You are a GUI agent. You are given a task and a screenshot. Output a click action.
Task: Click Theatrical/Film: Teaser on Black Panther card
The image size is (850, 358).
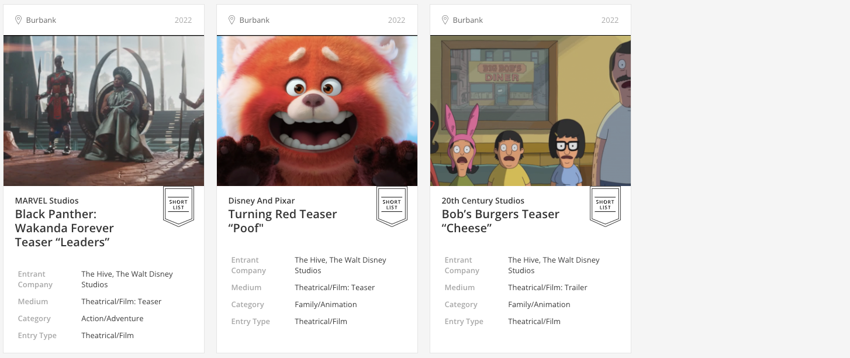121,302
